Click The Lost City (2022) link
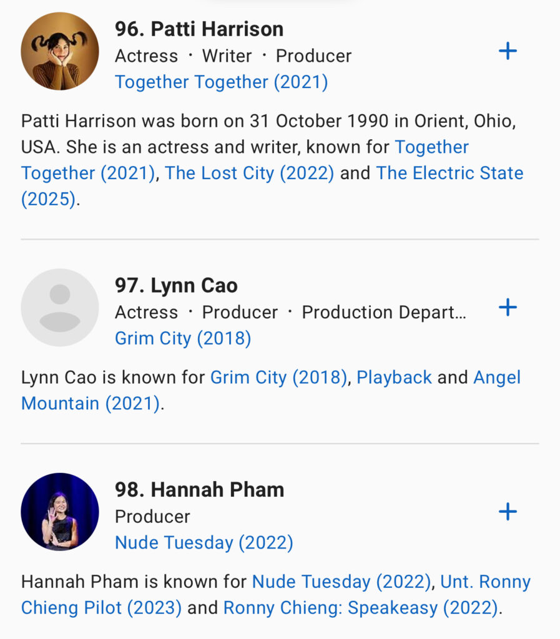Screen dimensions: 560x639 tap(249, 173)
